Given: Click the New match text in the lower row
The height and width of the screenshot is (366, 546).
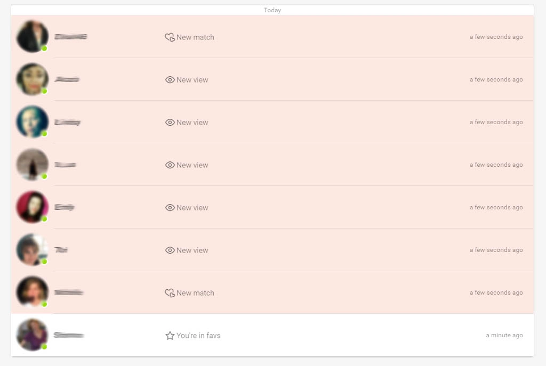Looking at the screenshot, I should pyautogui.click(x=195, y=293).
